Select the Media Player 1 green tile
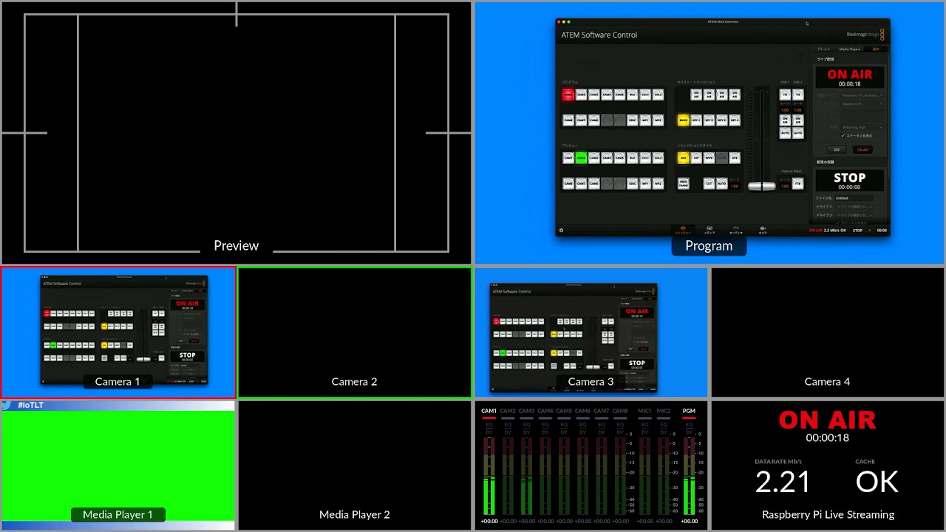The image size is (946, 532). pyautogui.click(x=118, y=465)
